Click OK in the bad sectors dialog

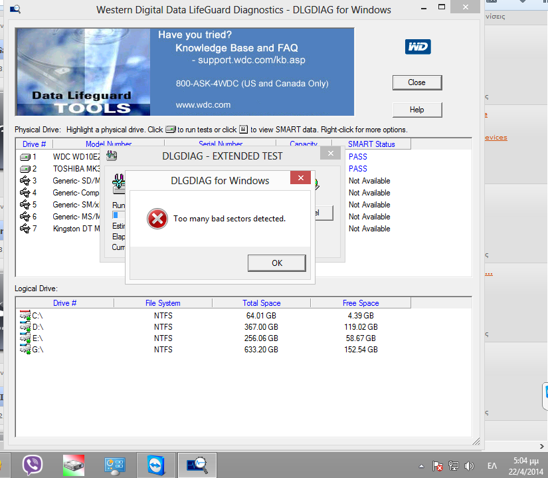click(x=277, y=263)
